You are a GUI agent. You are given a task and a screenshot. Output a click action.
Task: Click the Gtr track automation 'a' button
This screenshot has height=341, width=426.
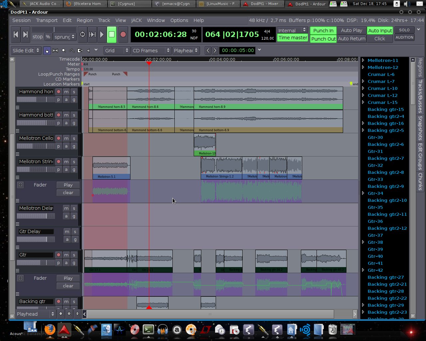[x=66, y=263]
